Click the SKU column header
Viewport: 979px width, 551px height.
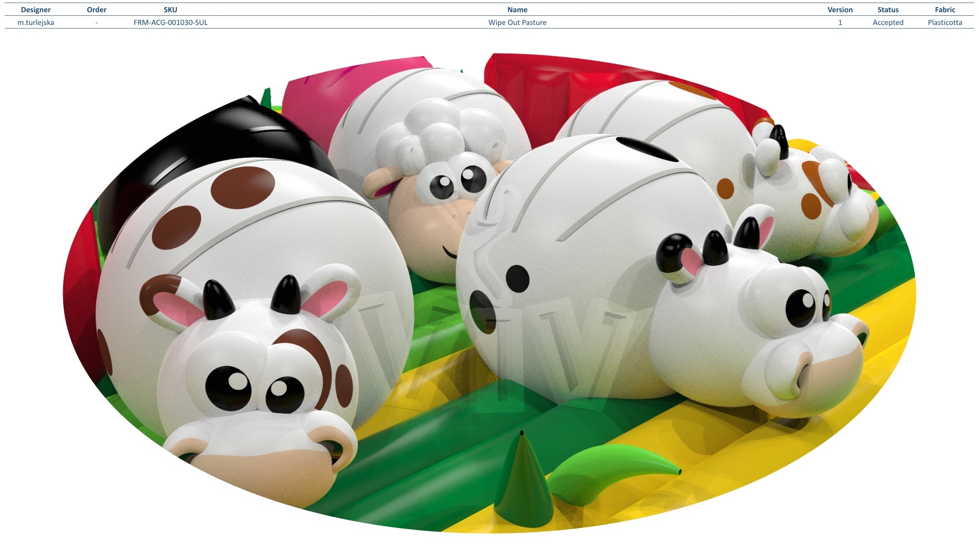(170, 10)
